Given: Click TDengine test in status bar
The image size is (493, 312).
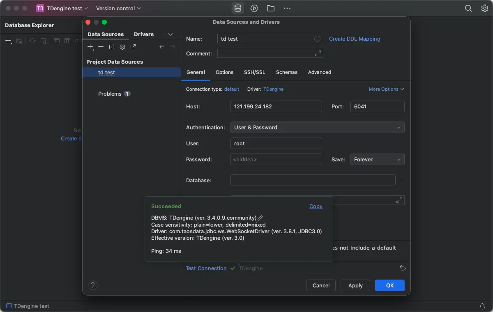Looking at the screenshot, I should 28,306.
